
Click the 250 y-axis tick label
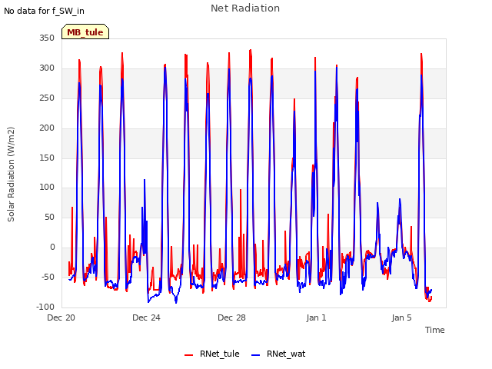pyautogui.click(x=47, y=98)
